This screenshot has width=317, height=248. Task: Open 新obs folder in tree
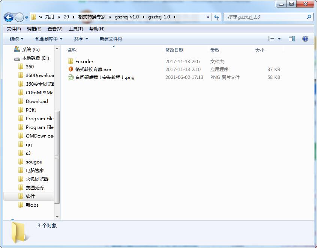[x=28, y=205]
